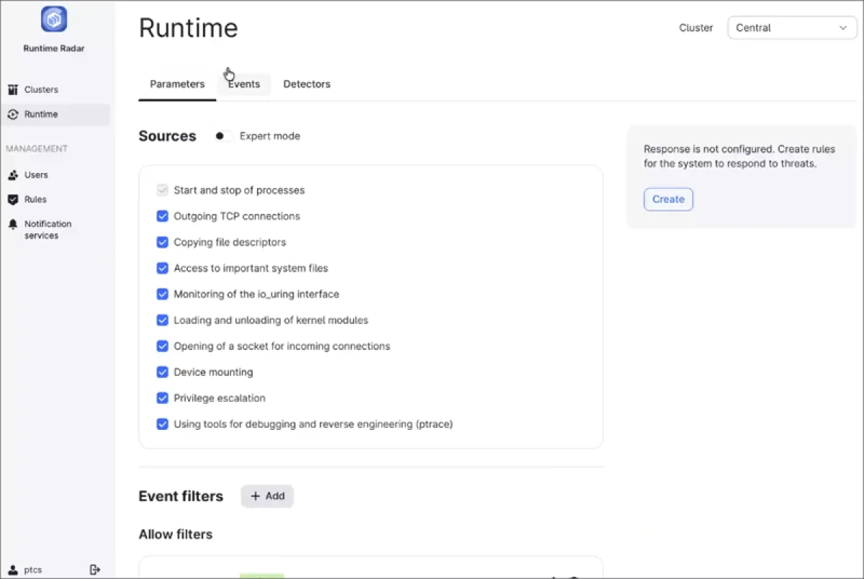Click the ptcs user profile icon

(x=13, y=570)
